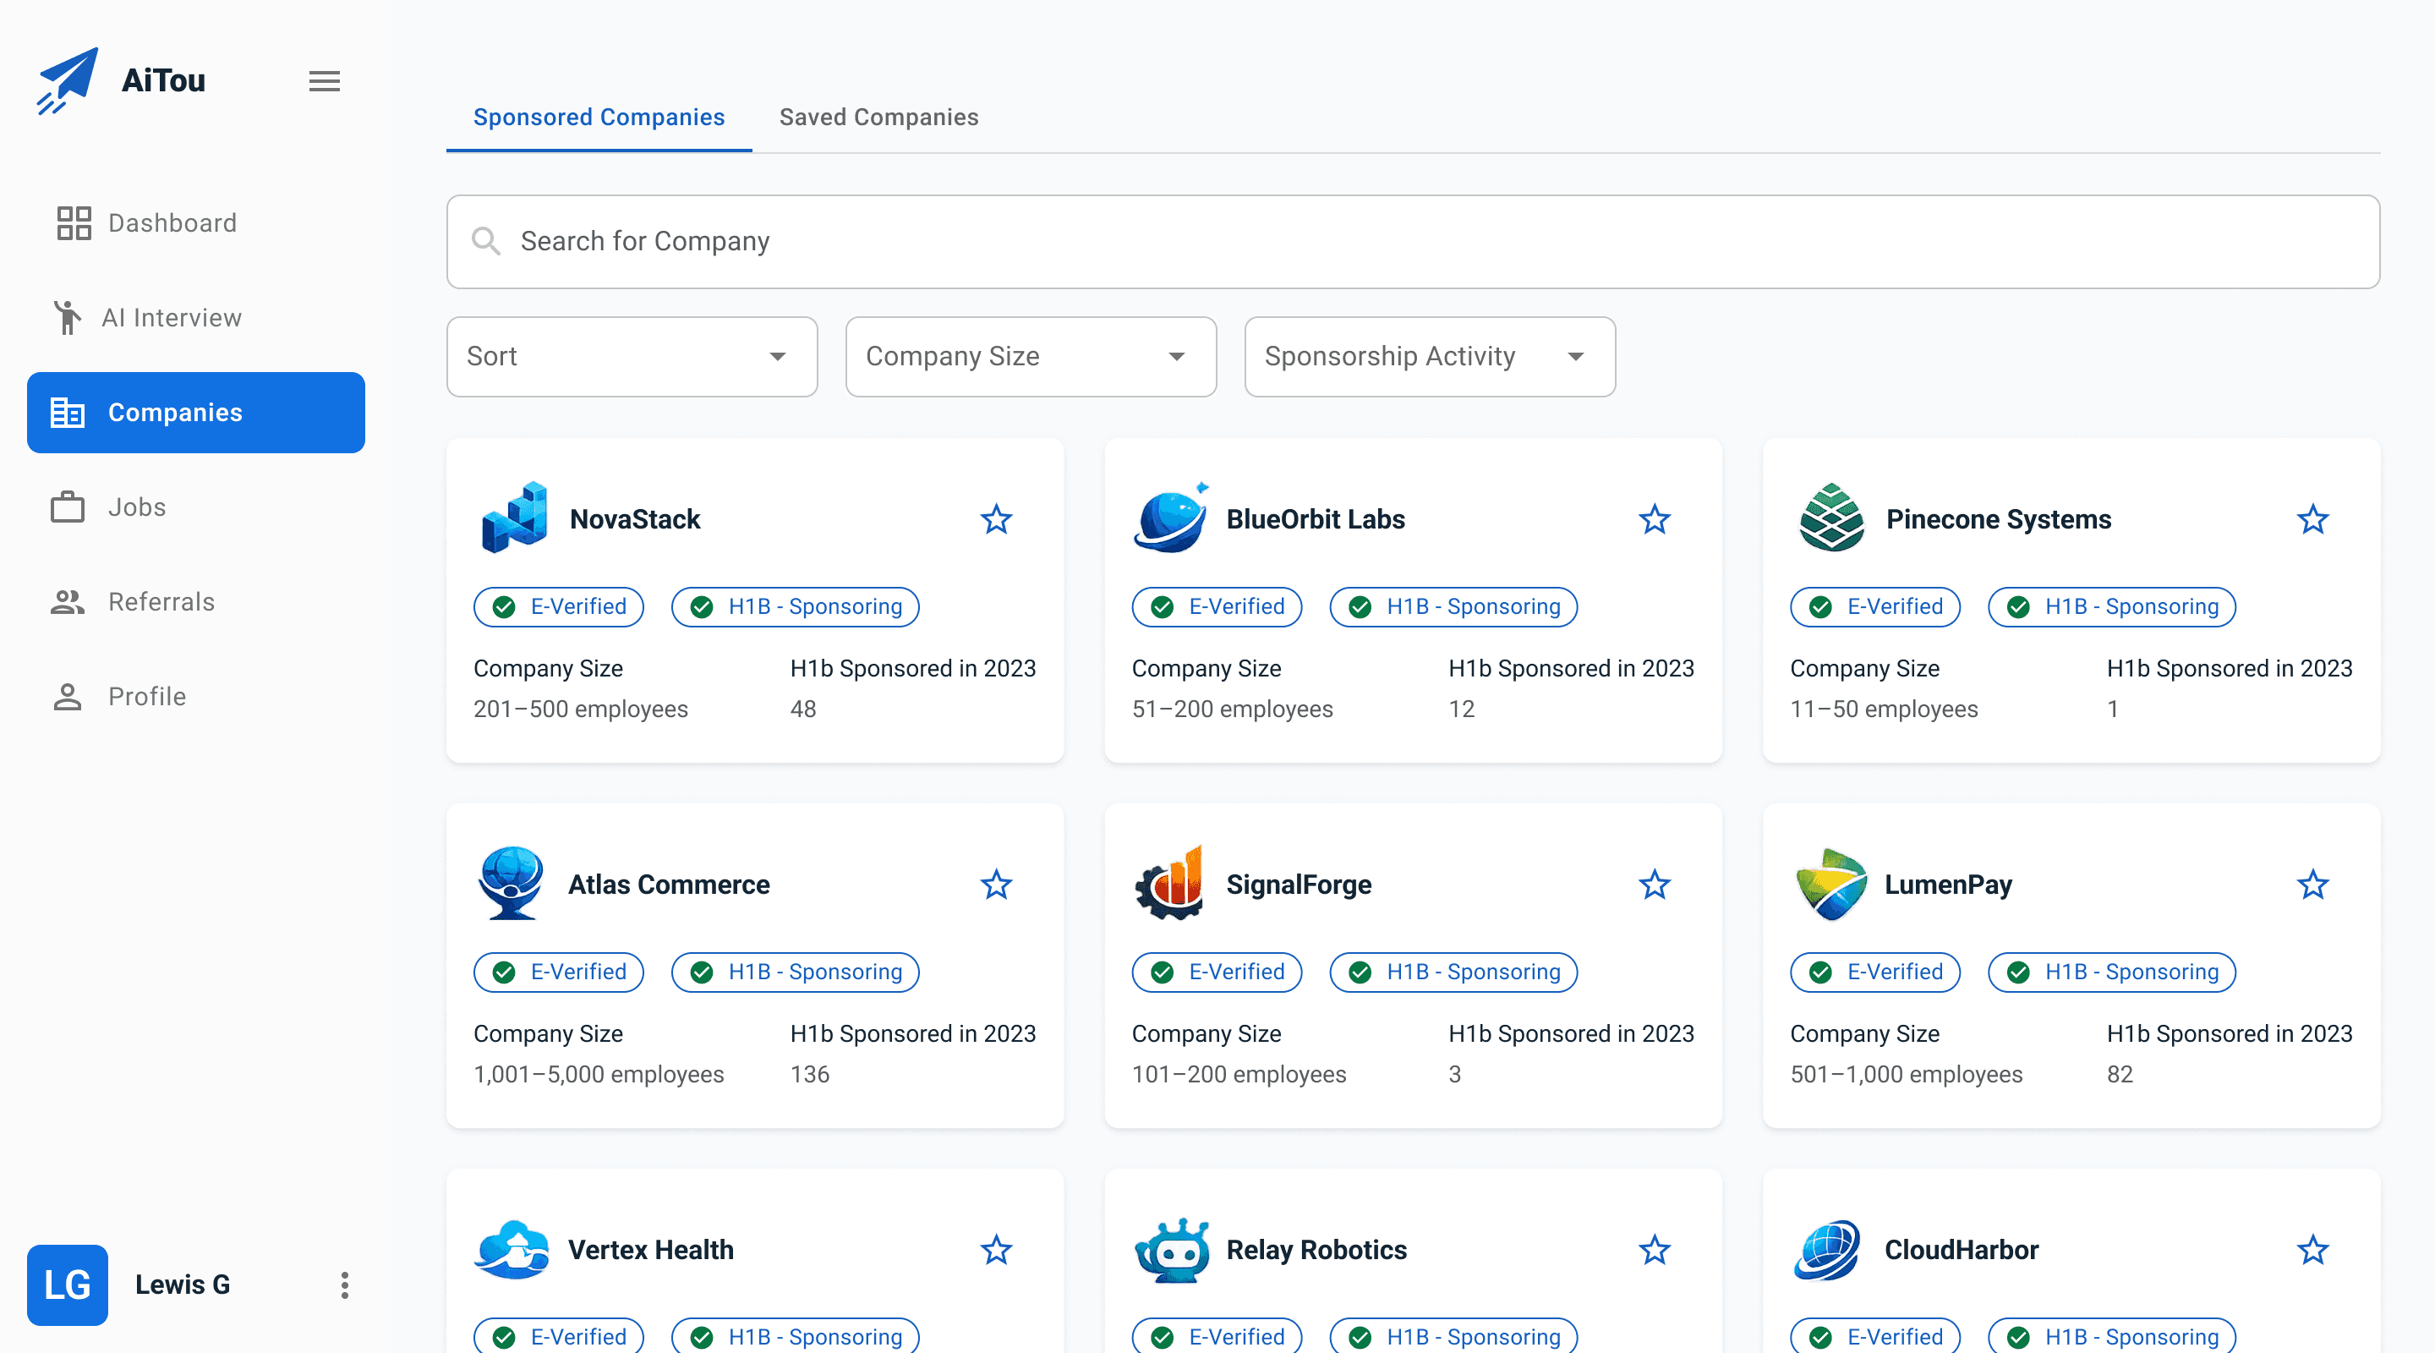
Task: Star Atlas Commerce card
Action: 995,885
